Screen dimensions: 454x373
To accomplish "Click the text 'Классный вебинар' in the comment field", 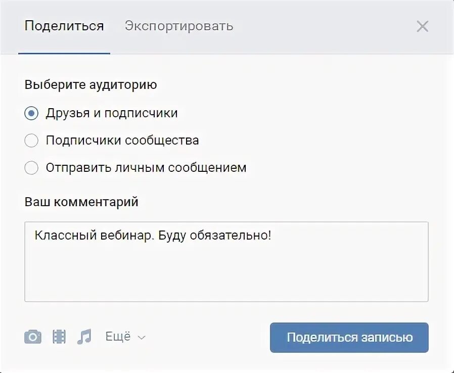I will tap(93, 236).
